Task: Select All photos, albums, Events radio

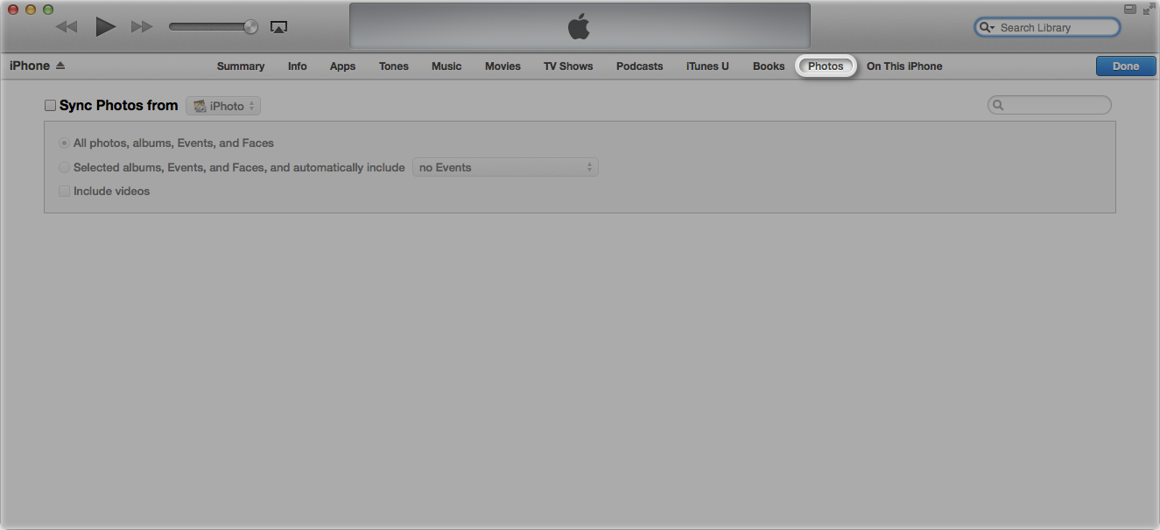Action: pyautogui.click(x=64, y=143)
